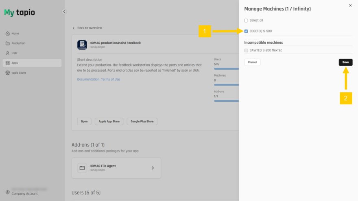This screenshot has height=201, width=358.
Task: Click the Add-ons 1/1 progress bar
Action: click(x=226, y=101)
